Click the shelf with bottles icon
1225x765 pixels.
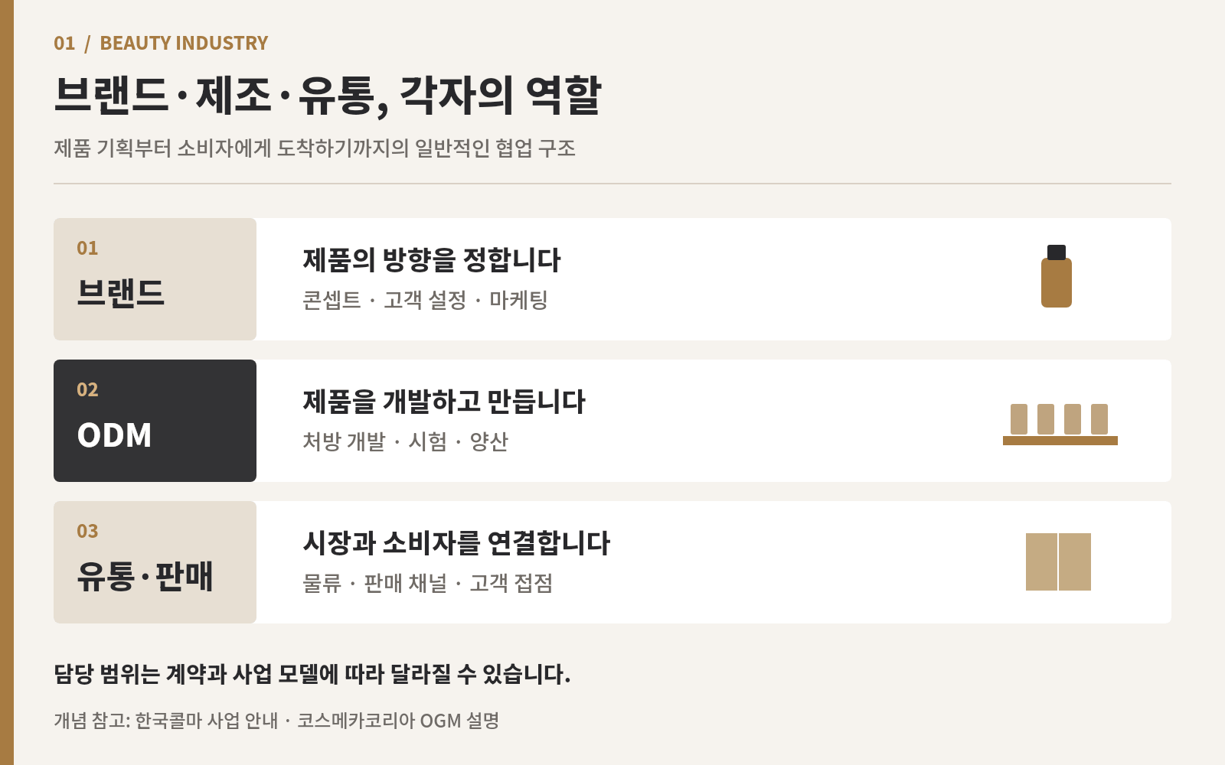(1060, 425)
